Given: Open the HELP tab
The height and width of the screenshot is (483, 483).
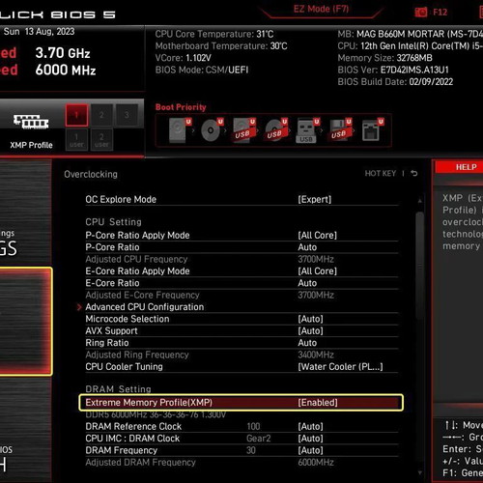Looking at the screenshot, I should [466, 167].
